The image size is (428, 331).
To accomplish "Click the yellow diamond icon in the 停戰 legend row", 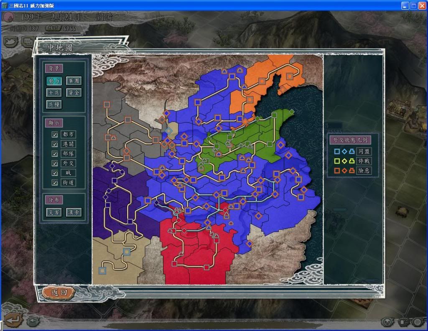I will tap(344, 161).
